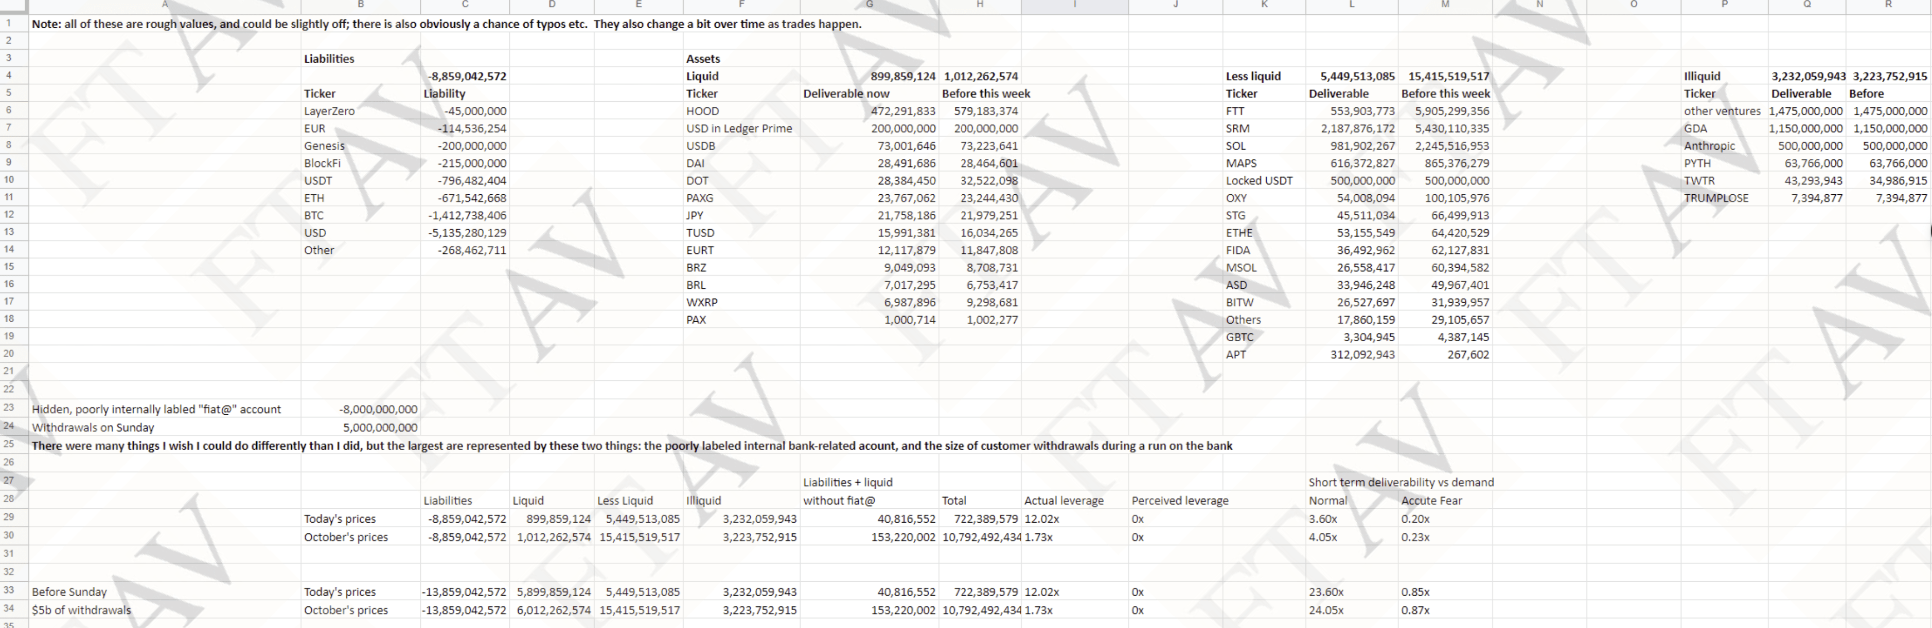Select row header 23
The width and height of the screenshot is (1932, 628).
tap(9, 408)
